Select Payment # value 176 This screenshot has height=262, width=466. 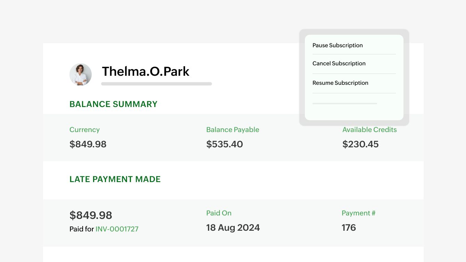coord(349,228)
